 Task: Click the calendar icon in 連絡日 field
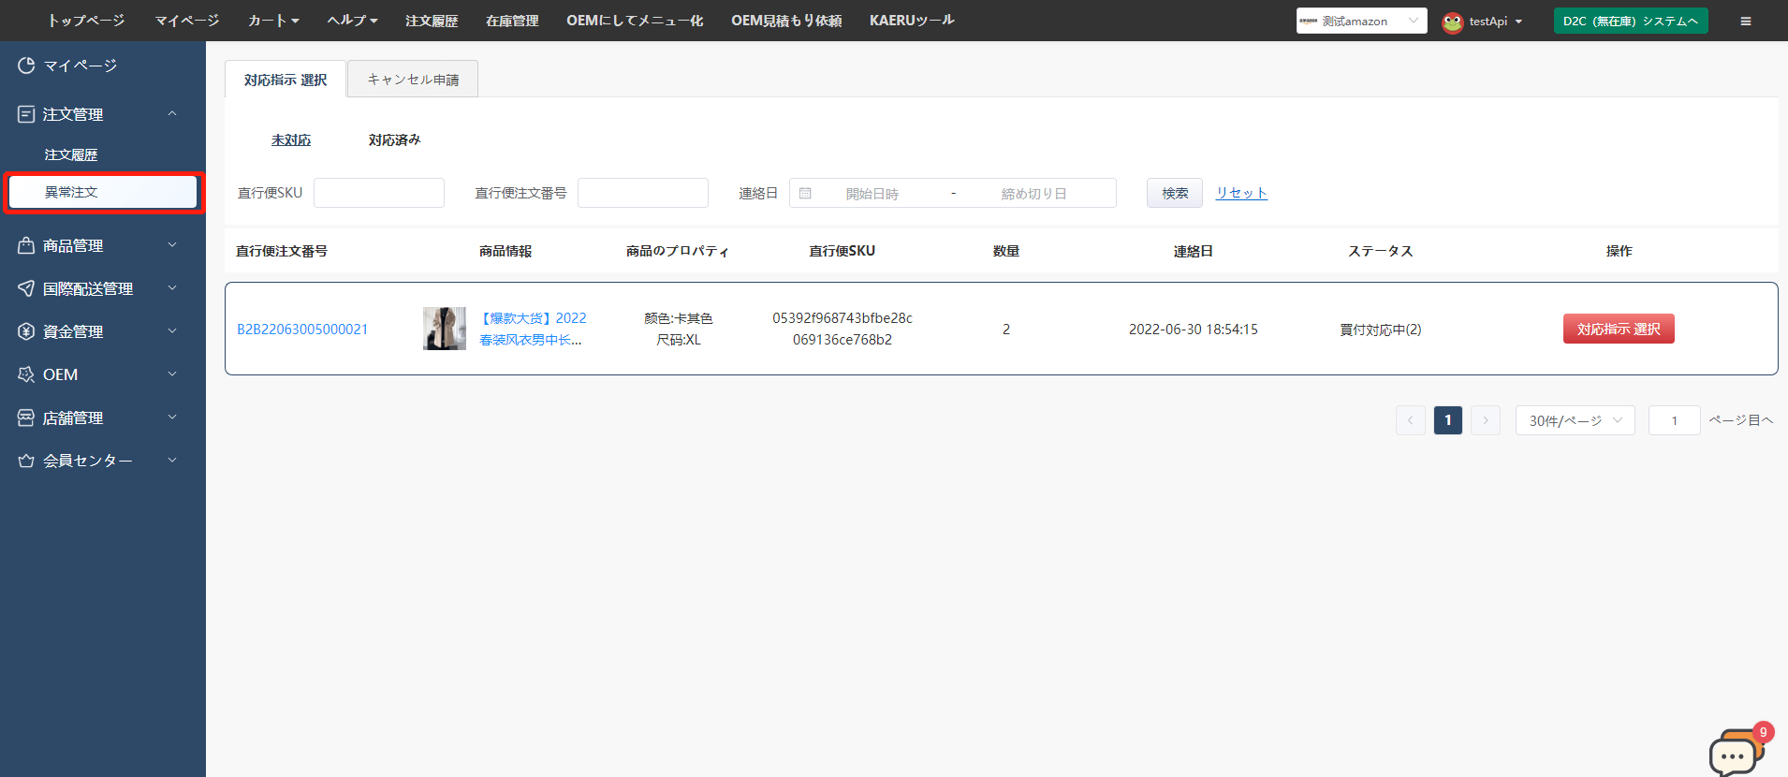[805, 193]
